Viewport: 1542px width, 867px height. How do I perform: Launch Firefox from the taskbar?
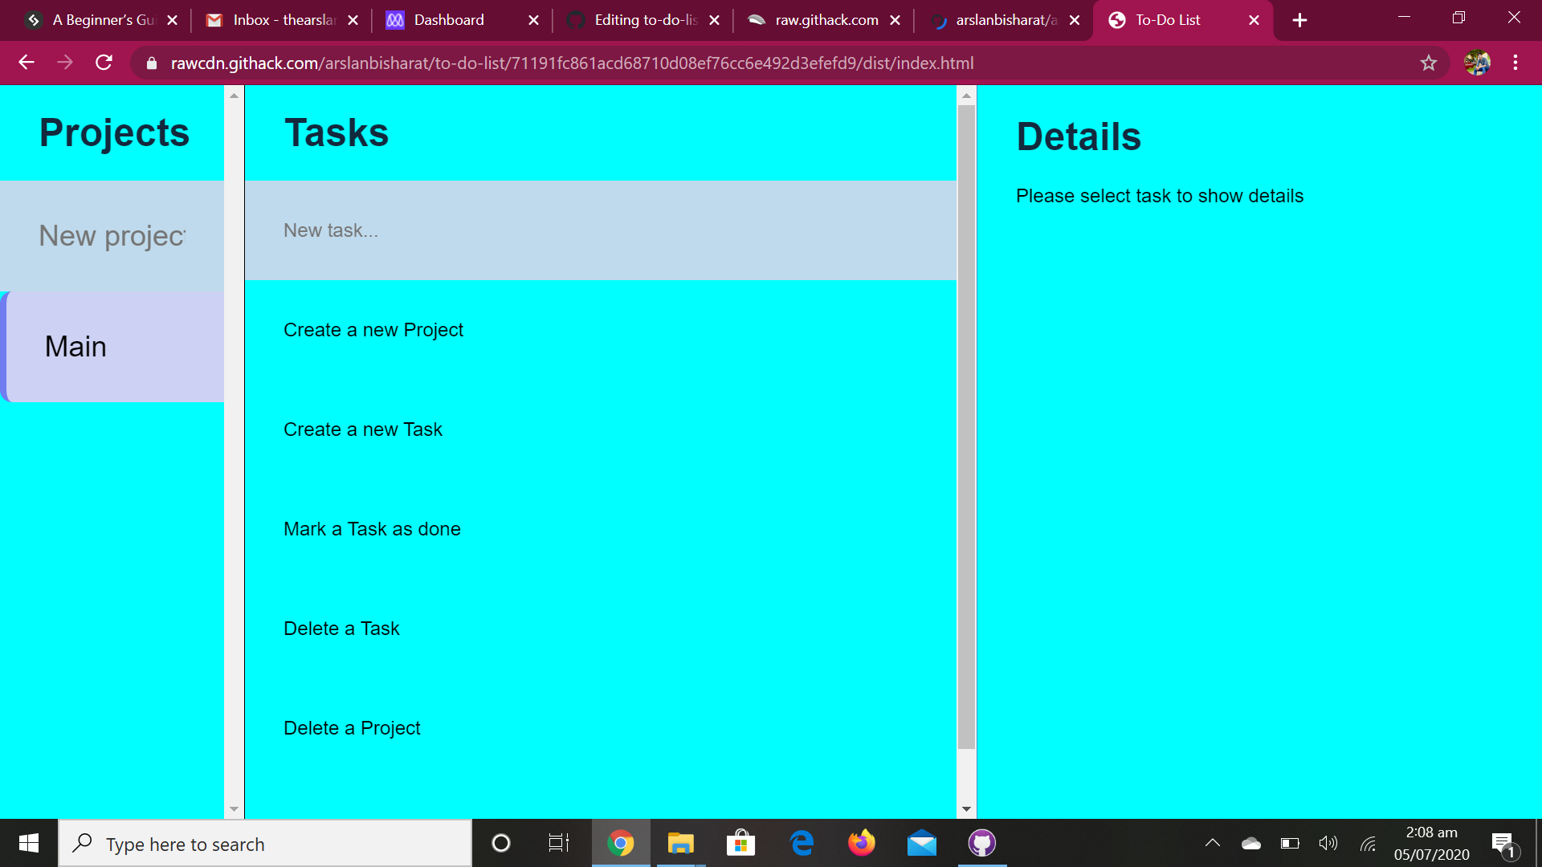click(861, 843)
